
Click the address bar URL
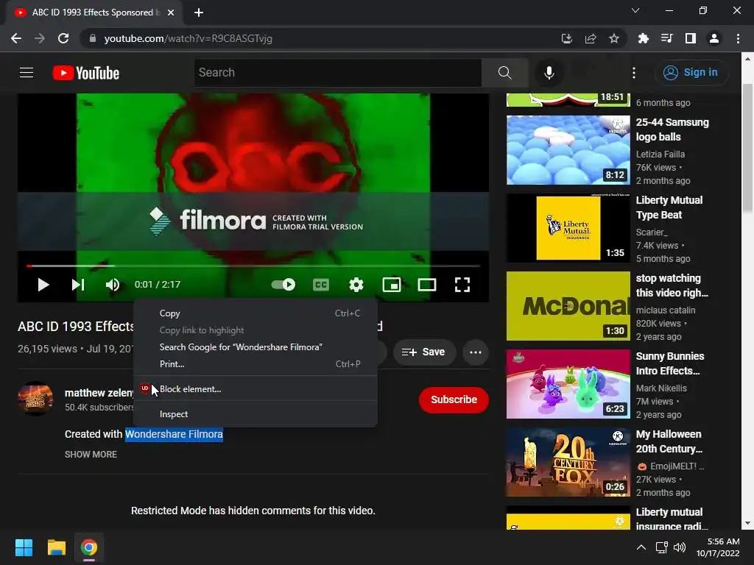click(x=188, y=38)
